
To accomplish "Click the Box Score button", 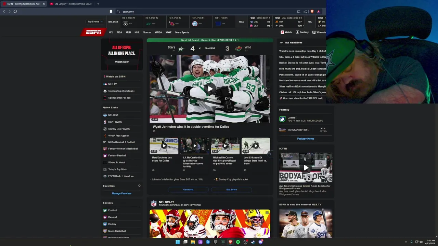I will point(231,190).
